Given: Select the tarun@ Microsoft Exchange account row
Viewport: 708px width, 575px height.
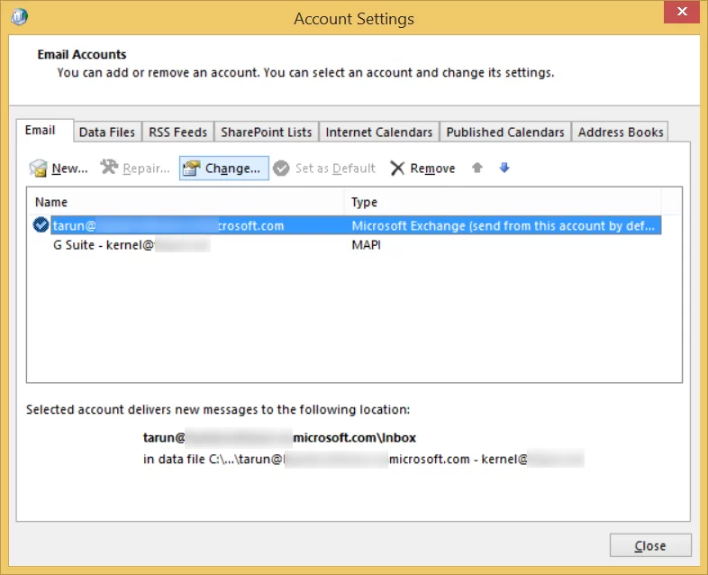Looking at the screenshot, I should 348,225.
